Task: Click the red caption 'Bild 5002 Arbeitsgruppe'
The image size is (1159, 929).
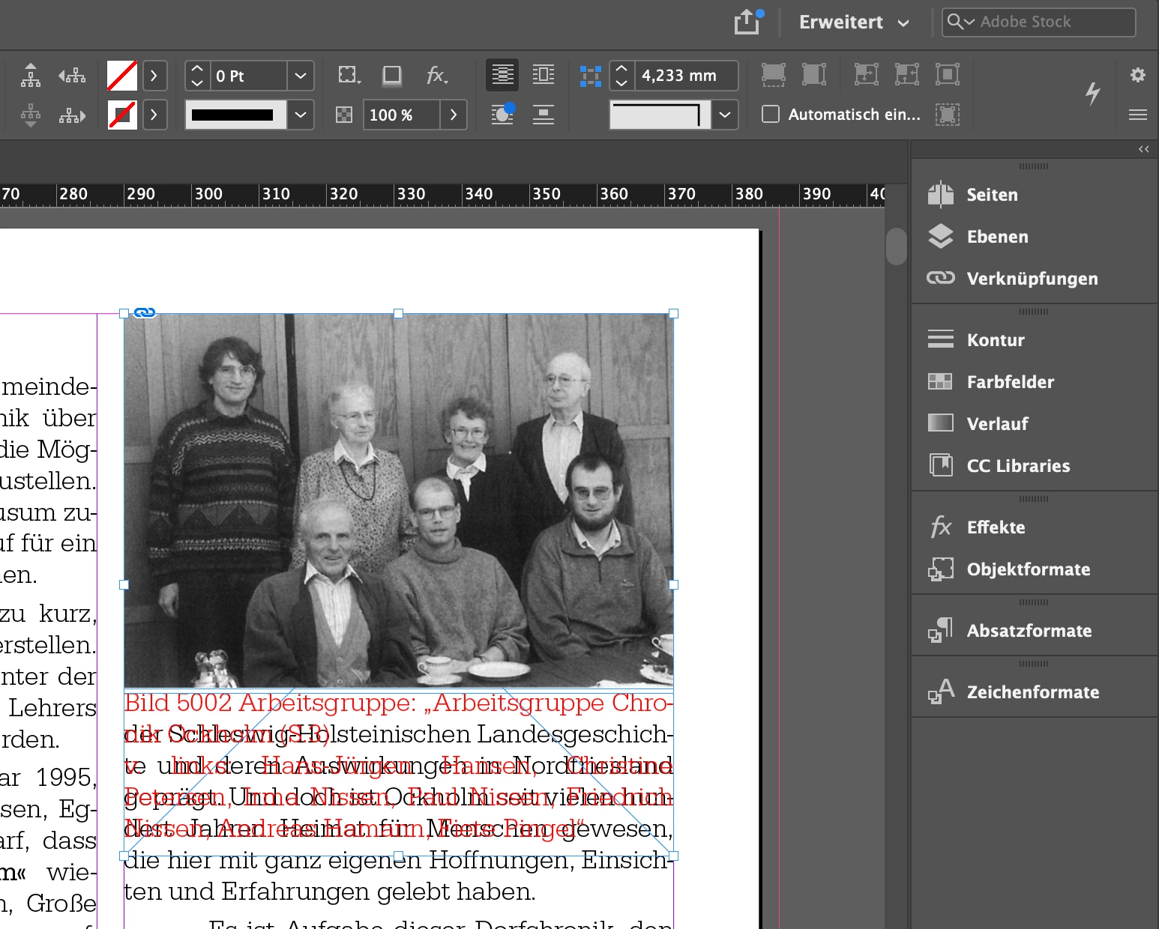Action: click(x=270, y=703)
